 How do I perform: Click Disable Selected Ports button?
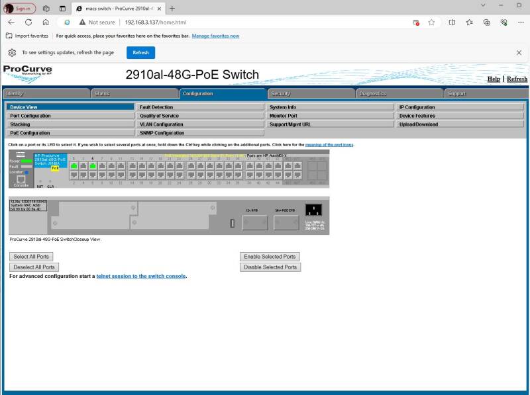pos(270,267)
